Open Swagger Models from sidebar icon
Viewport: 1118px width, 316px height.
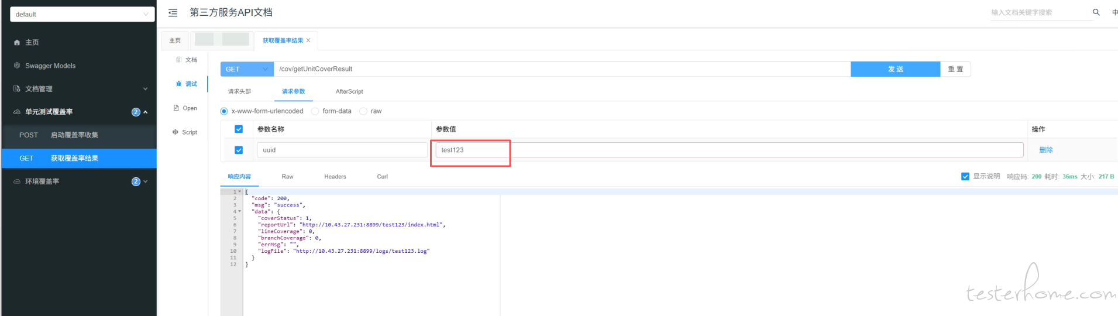(17, 66)
